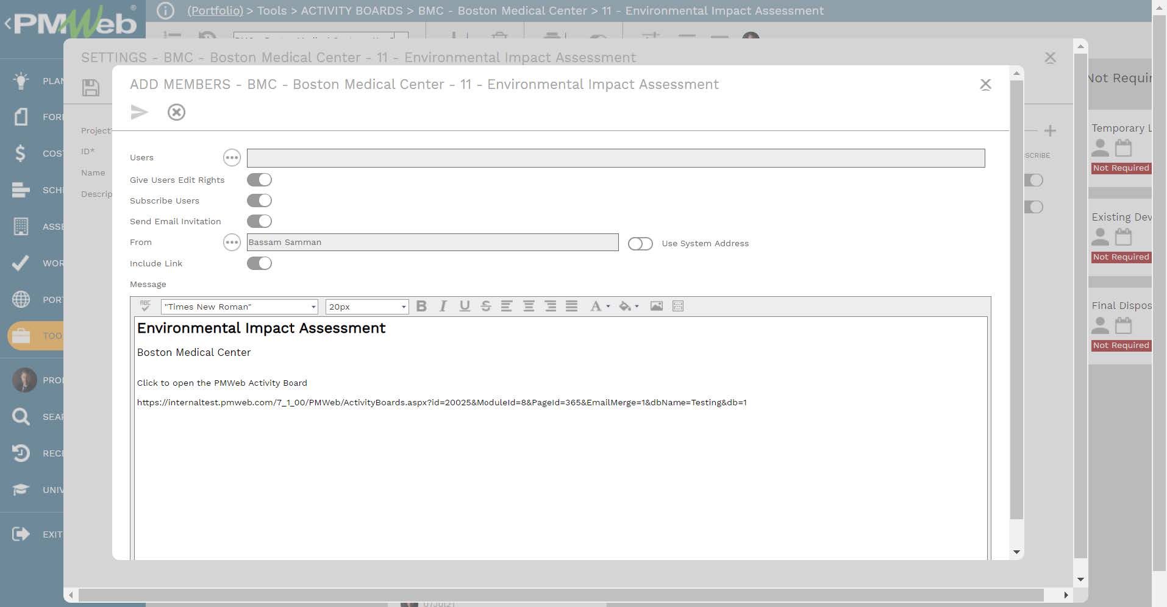The height and width of the screenshot is (607, 1167).
Task: Open Workflow module checkmark icon
Action: (x=21, y=263)
